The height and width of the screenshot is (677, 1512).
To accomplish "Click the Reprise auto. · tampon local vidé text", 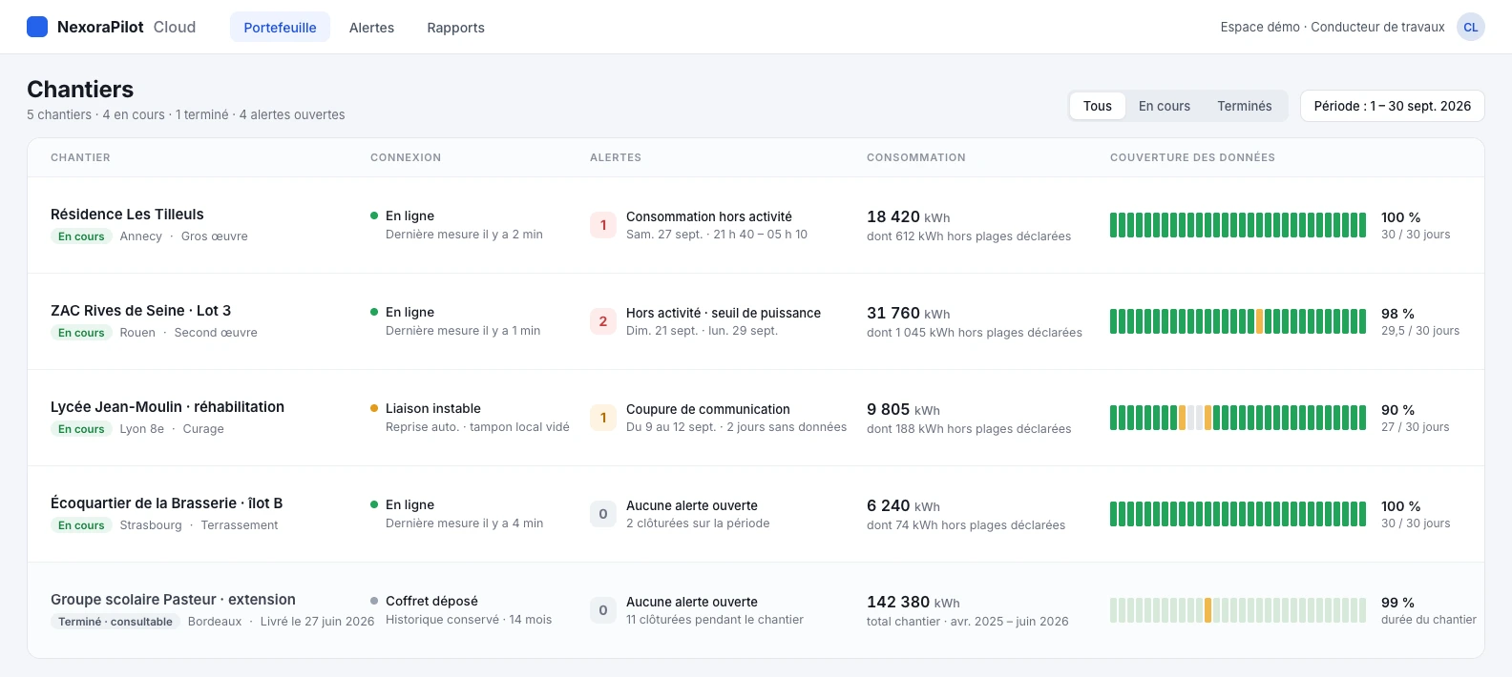I will point(477,426).
